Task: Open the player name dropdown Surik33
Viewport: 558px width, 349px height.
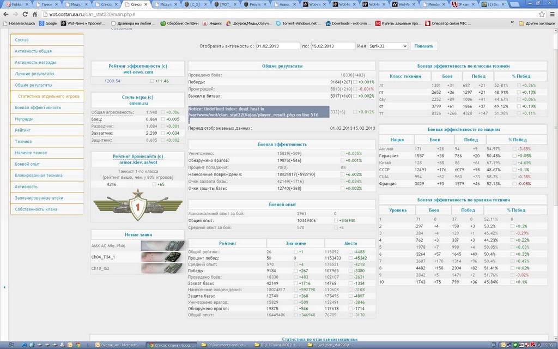Action: pyautogui.click(x=387, y=46)
